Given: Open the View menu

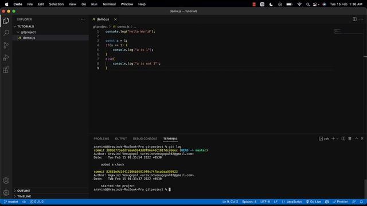Looking at the screenshot, I should [72, 4].
